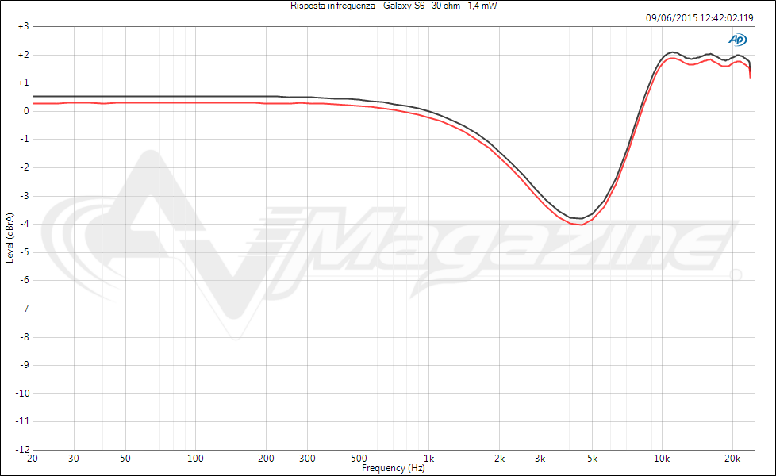Click the '-3' Y-axis value
This screenshot has height=476, width=776.
tap(25, 196)
